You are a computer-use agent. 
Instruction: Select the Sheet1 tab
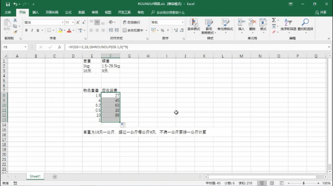(x=35, y=176)
